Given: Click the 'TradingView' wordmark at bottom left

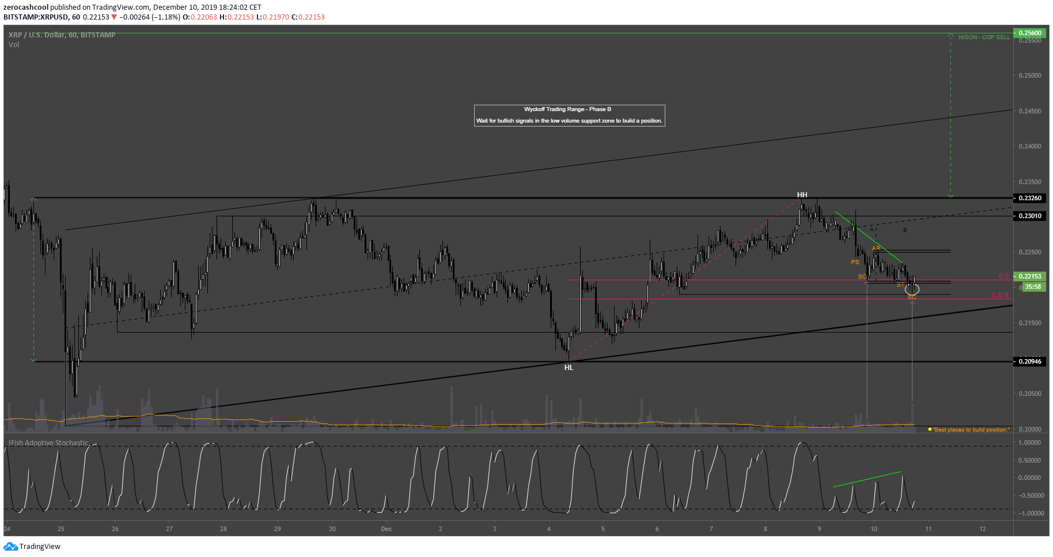Looking at the screenshot, I should (x=40, y=547).
